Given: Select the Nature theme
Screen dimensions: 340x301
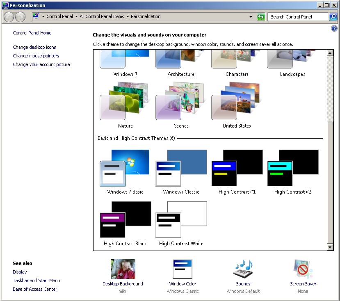Looking at the screenshot, I should point(125,105).
